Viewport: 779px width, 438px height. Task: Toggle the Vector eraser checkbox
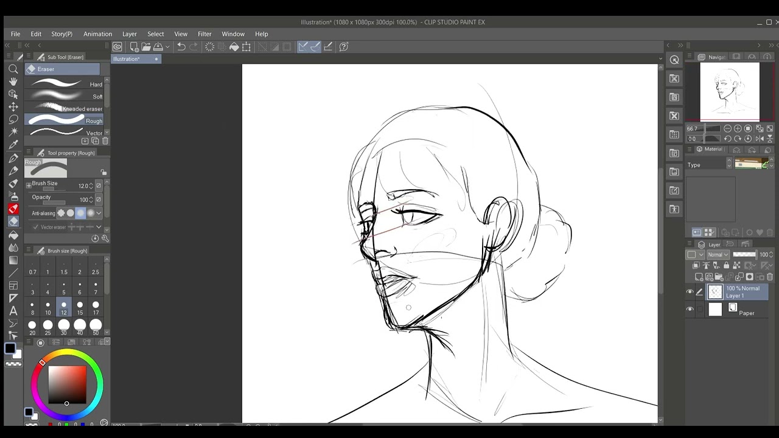(35, 227)
